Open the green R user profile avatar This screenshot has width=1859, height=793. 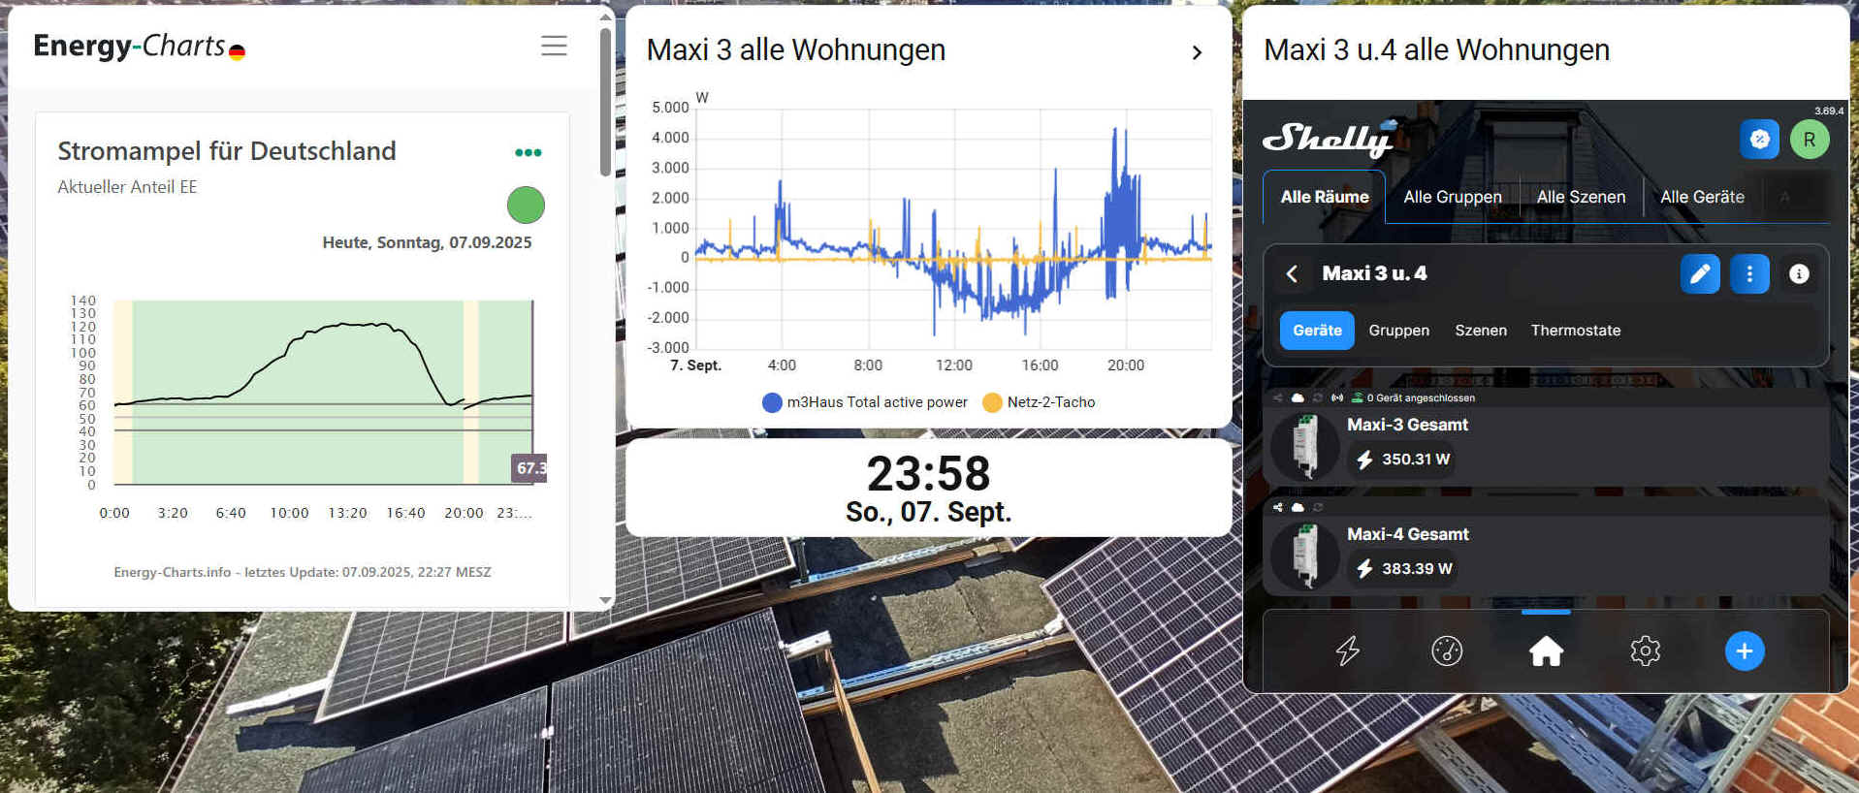pyautogui.click(x=1809, y=140)
